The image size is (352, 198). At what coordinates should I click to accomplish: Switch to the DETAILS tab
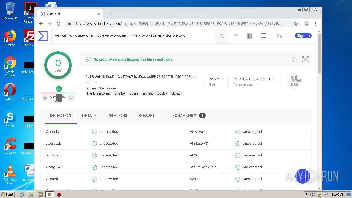tap(89, 116)
